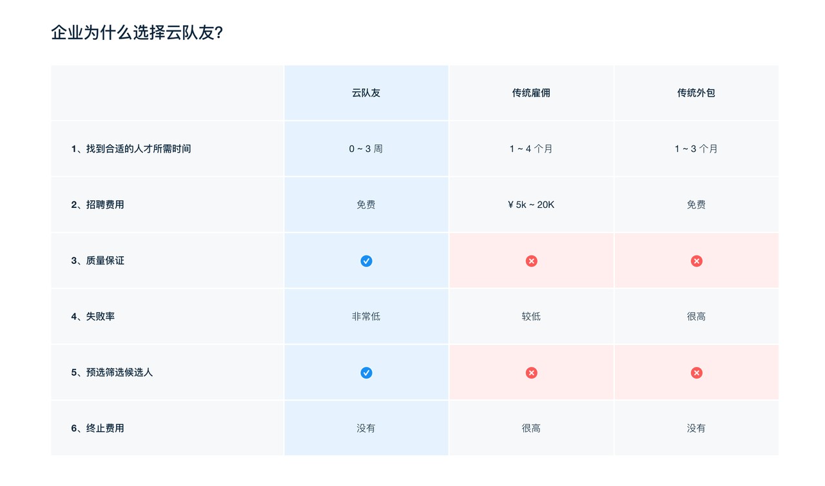Select the 传统外包 column header

click(x=696, y=93)
